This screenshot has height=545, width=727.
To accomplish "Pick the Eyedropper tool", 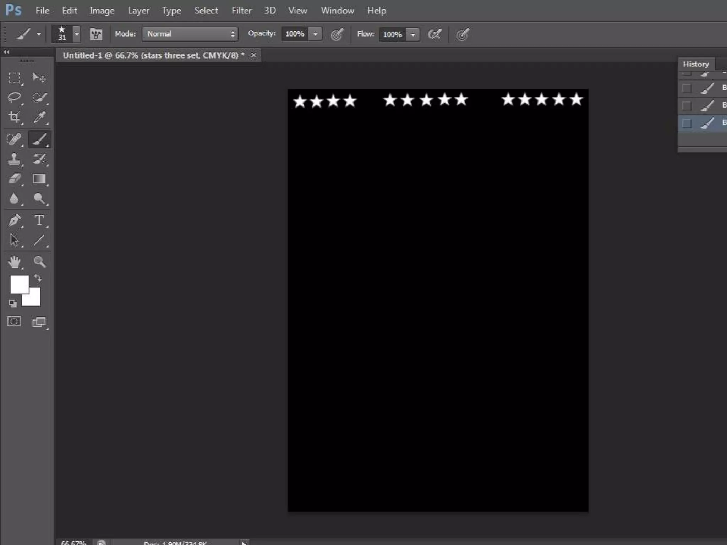I will tap(39, 117).
